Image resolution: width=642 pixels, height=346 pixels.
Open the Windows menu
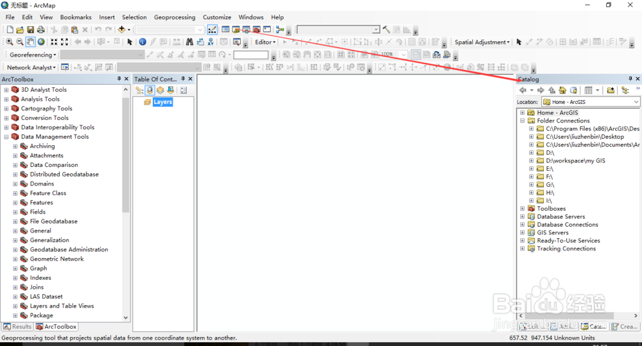[x=251, y=17]
